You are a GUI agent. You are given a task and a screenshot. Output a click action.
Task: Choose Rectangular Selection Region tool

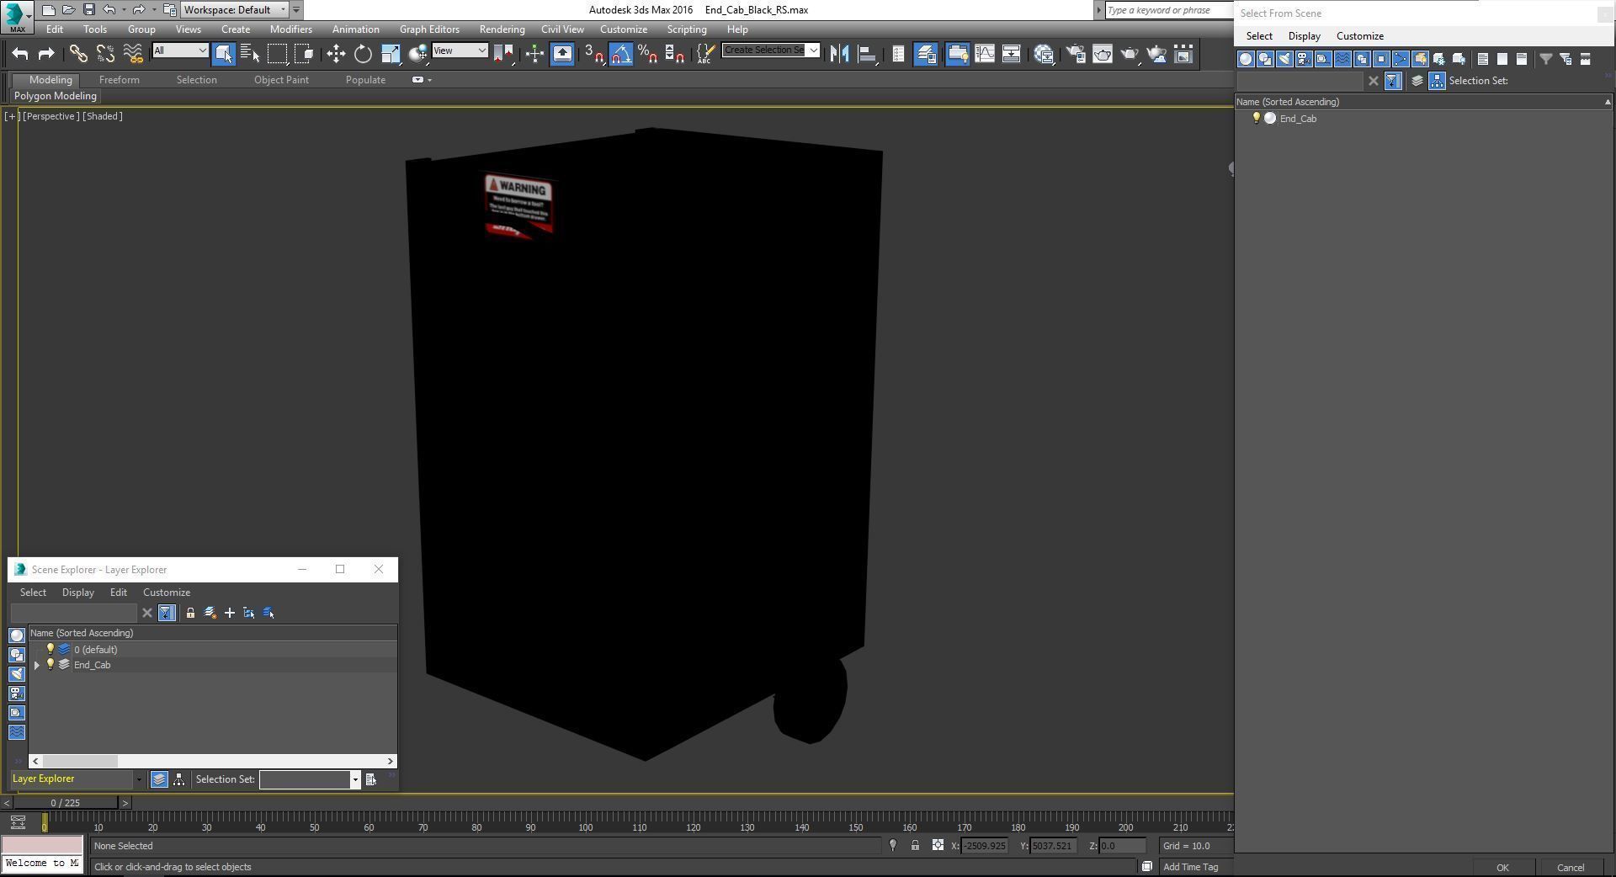point(277,54)
